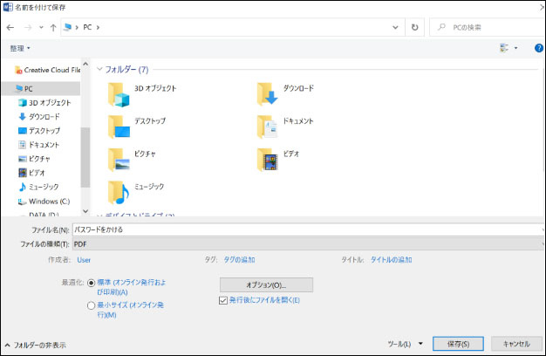The width and height of the screenshot is (546, 356).
Task: Click the キャンセル button
Action: 516,344
